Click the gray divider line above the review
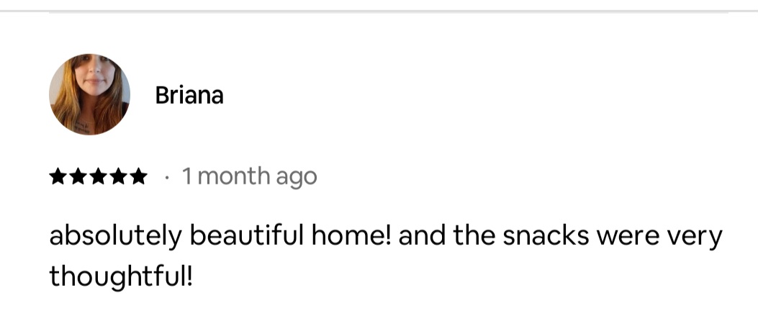Image resolution: width=758 pixels, height=324 pixels. [389, 12]
